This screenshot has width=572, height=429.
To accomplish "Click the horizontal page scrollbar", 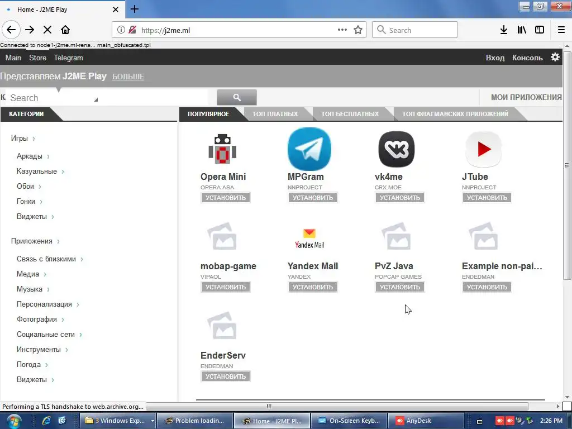I will [337, 407].
